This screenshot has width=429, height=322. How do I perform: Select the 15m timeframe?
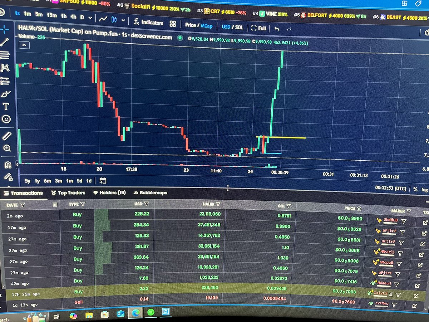[x=51, y=15]
